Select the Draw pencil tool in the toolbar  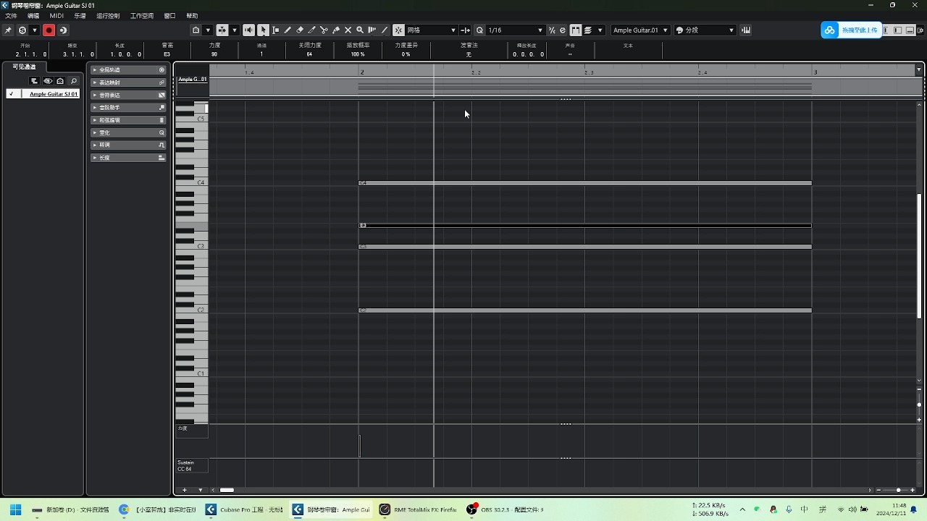[288, 30]
